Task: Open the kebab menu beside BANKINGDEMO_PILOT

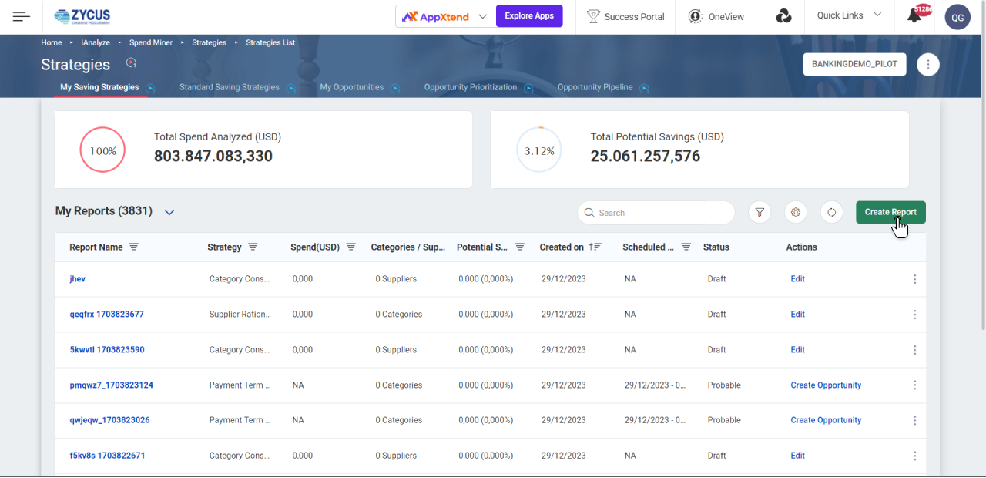Action: [x=928, y=65]
